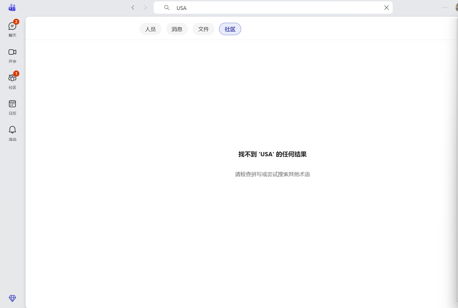
Task: Open the 活动 activity bell
Action: [x=12, y=133]
